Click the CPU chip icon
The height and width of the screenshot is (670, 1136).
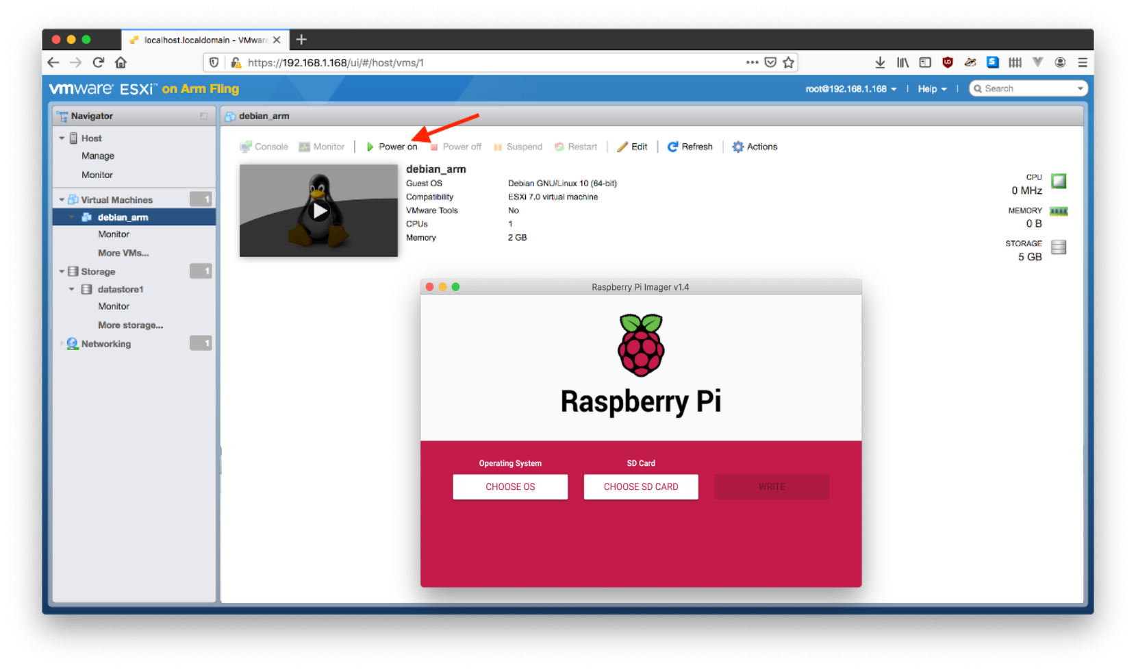[x=1059, y=181]
